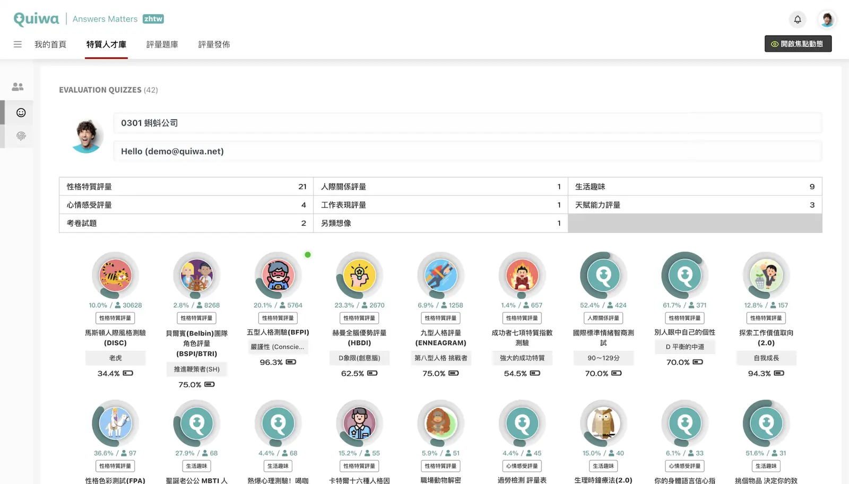This screenshot has height=484, width=849.
Task: Click the 第八型人格 挑戰者 result label
Action: click(x=440, y=358)
